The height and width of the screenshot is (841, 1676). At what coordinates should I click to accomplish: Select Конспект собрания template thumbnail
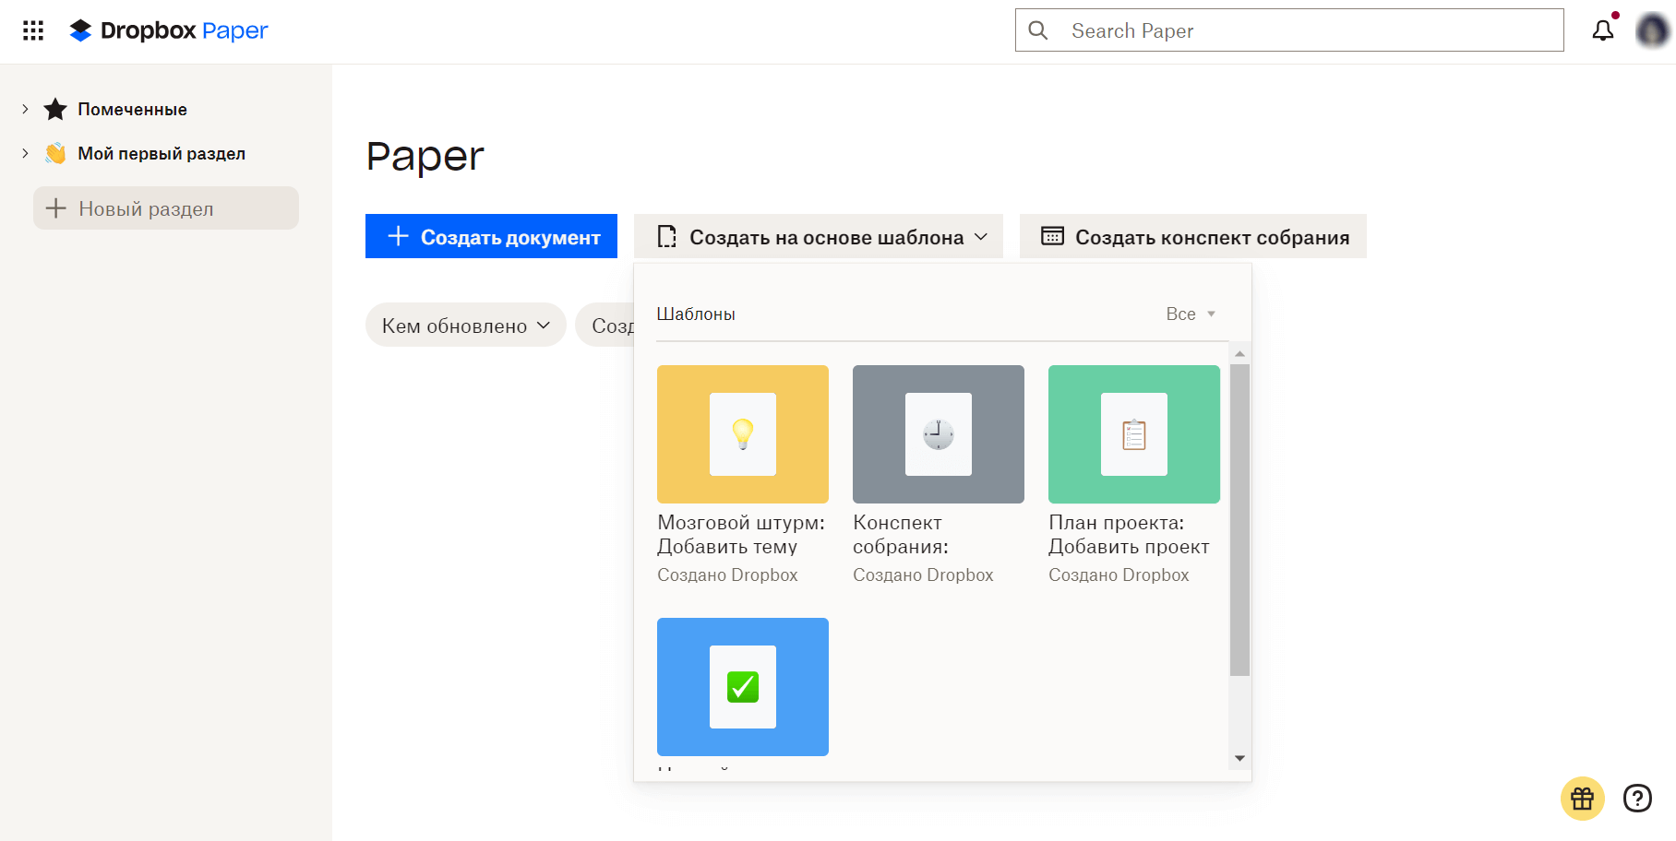coord(939,434)
